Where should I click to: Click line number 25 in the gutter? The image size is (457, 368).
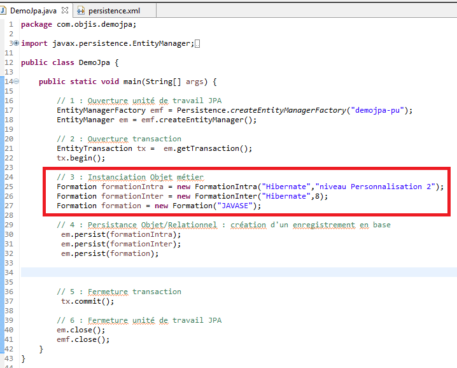tap(8, 187)
